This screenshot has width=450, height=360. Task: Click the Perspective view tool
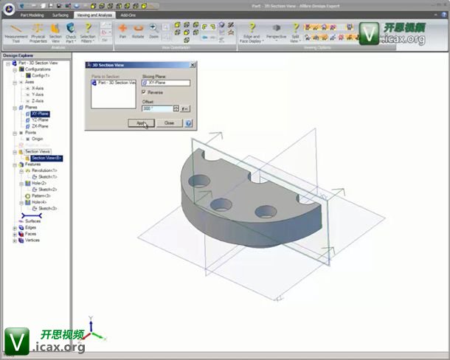click(277, 32)
